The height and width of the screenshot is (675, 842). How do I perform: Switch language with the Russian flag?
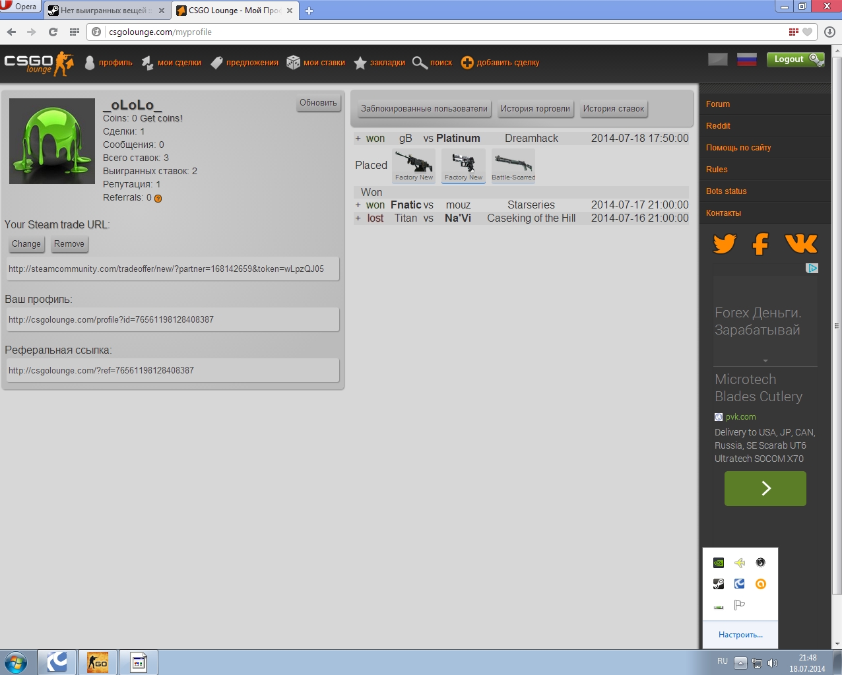pos(746,59)
